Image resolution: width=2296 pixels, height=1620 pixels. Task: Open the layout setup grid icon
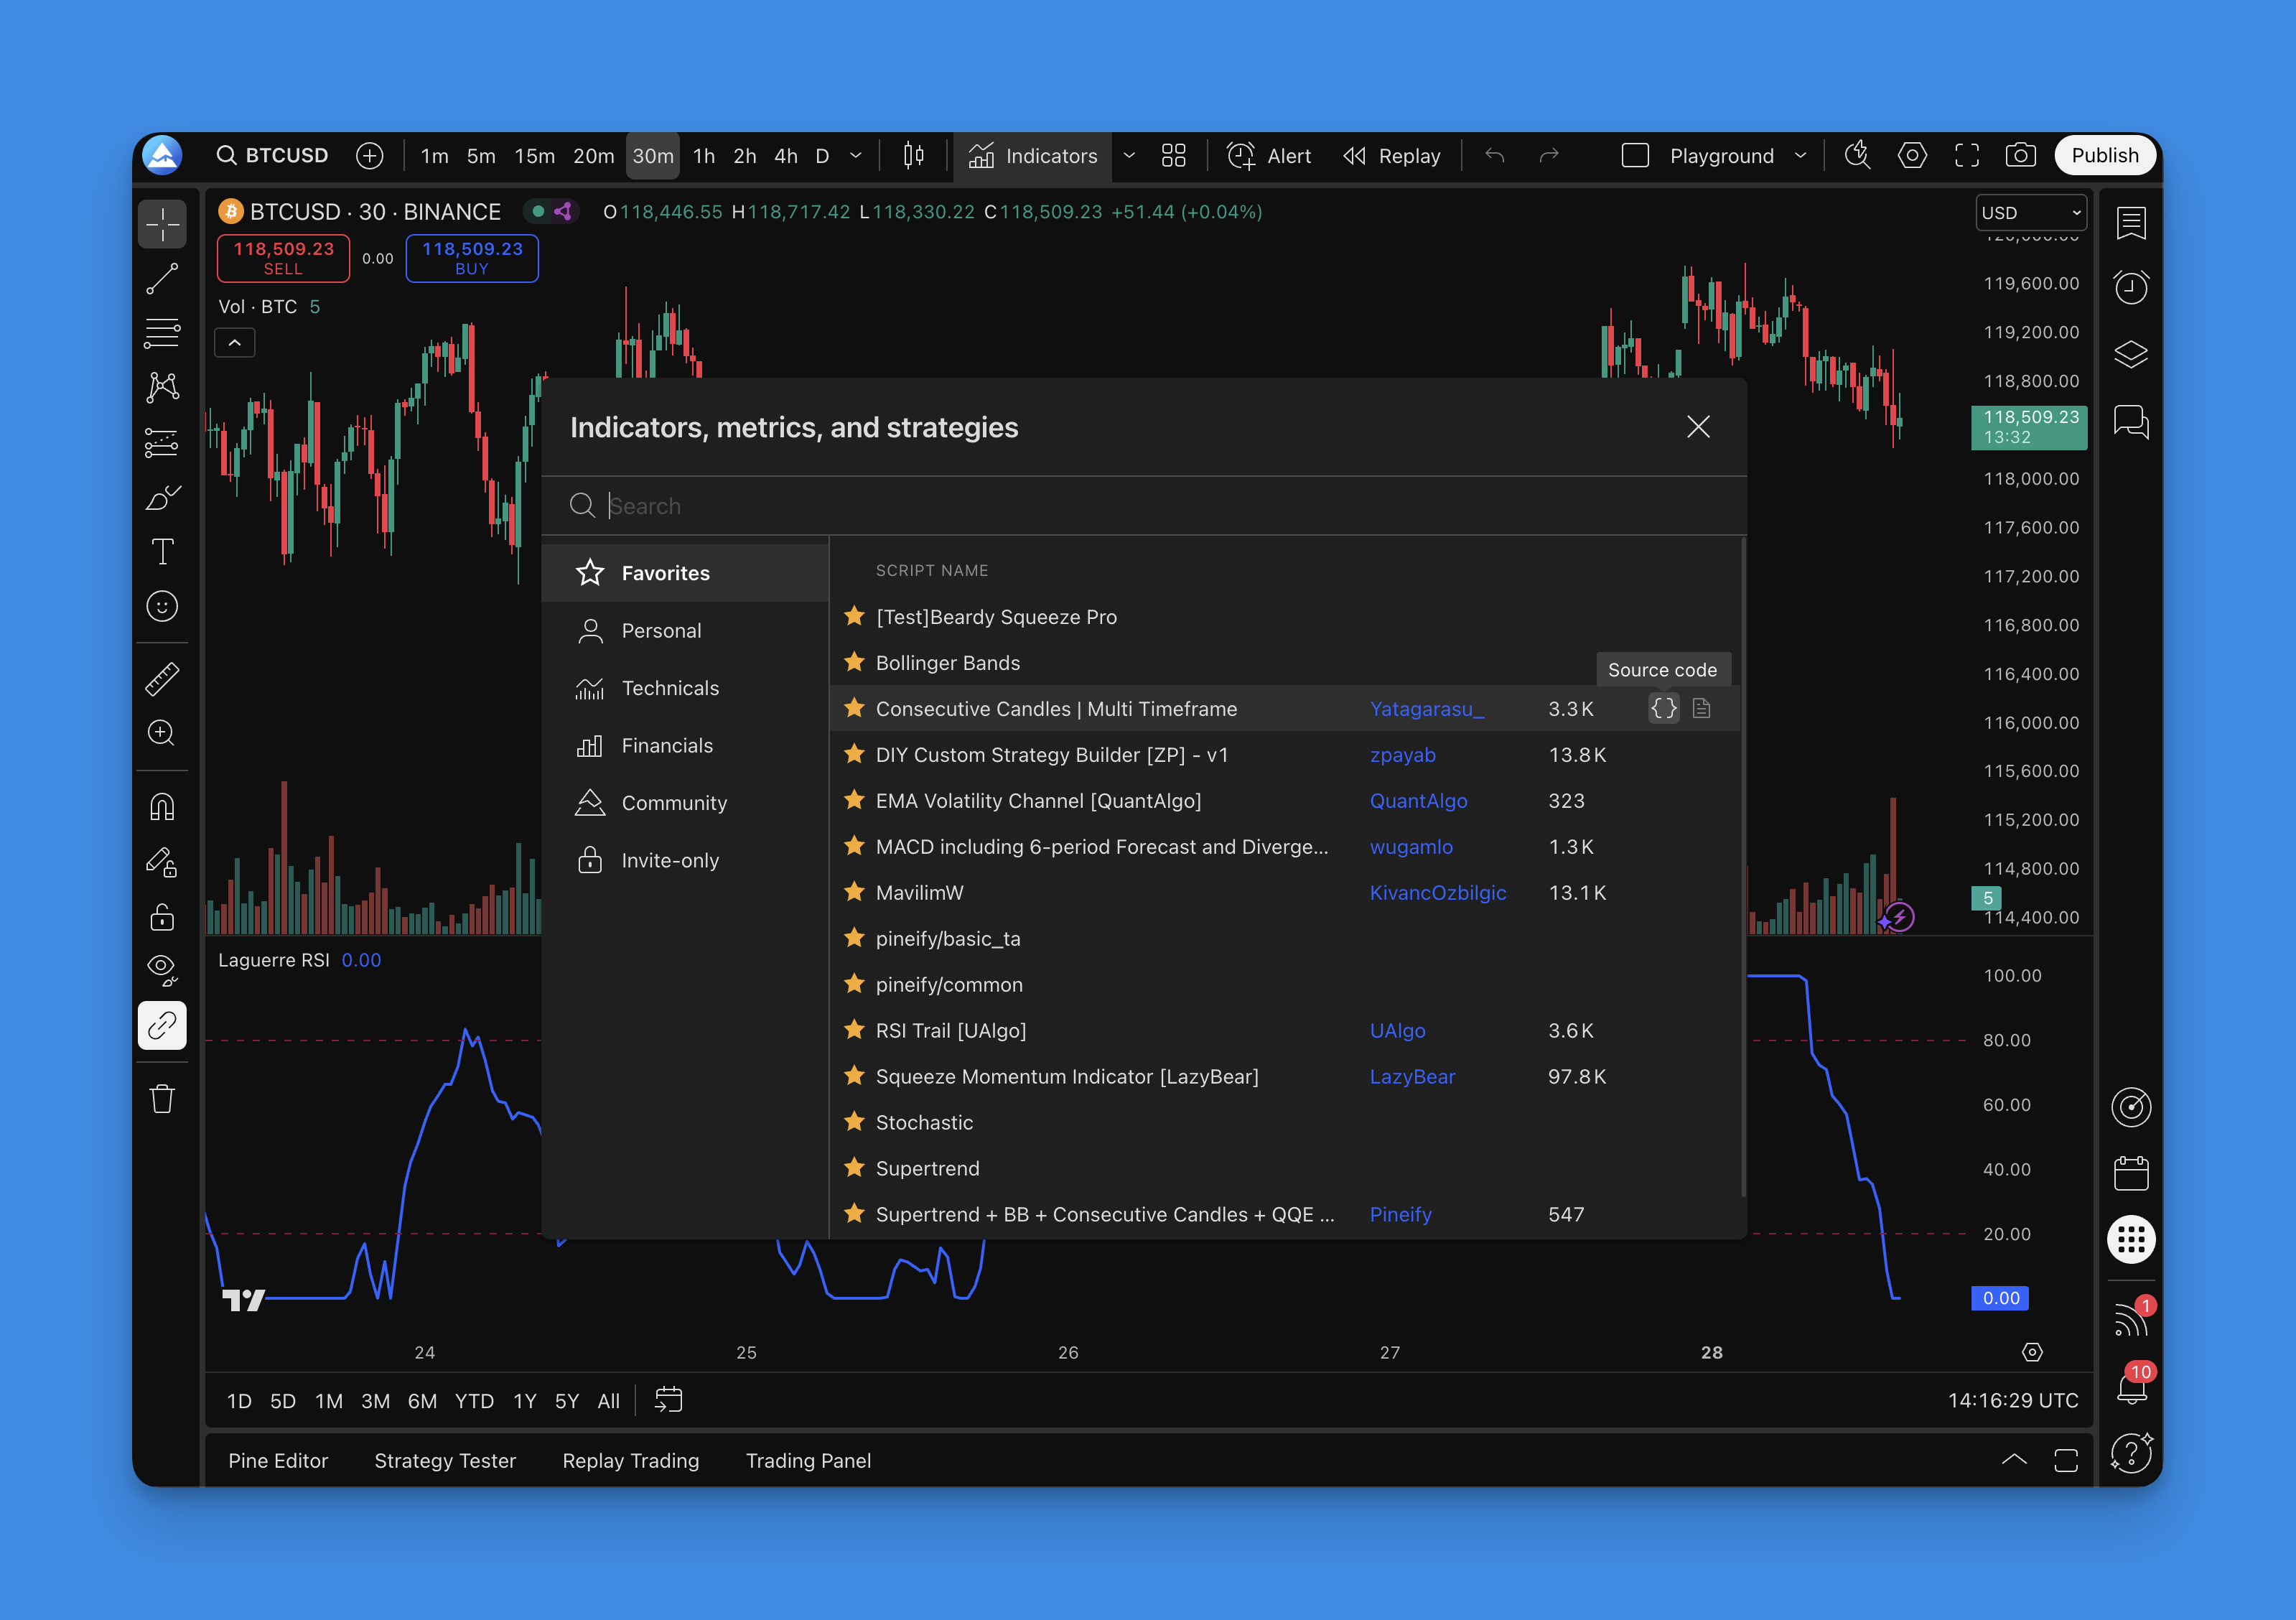(x=1174, y=156)
